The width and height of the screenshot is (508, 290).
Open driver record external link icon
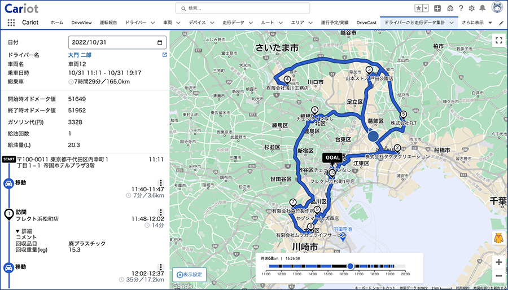[x=165, y=55]
